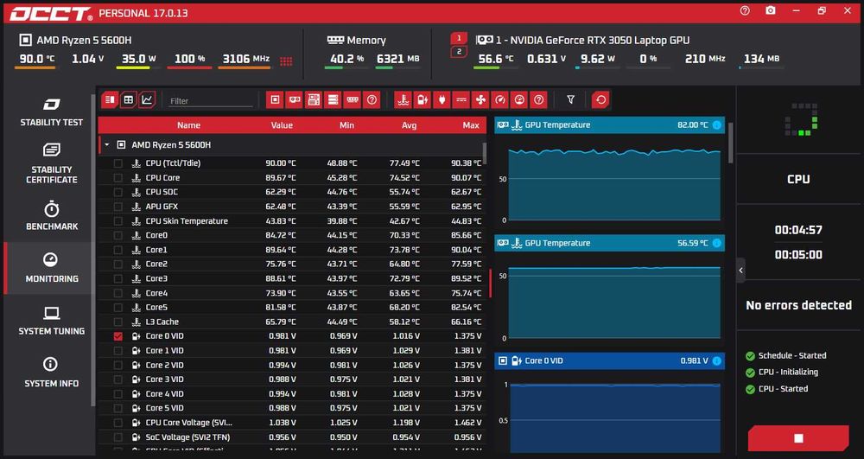
Task: Open info for 56.59 °C GPU Temperature graph
Action: tap(717, 243)
